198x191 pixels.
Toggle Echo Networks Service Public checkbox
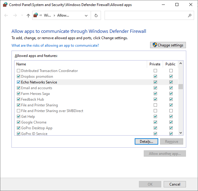pyautogui.click(x=171, y=82)
